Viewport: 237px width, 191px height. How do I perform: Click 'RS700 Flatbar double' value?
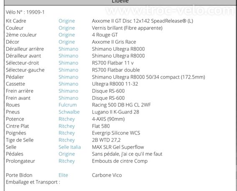coord(116,70)
